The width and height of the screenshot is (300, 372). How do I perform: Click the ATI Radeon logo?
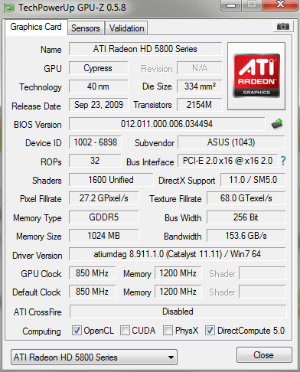(x=256, y=76)
